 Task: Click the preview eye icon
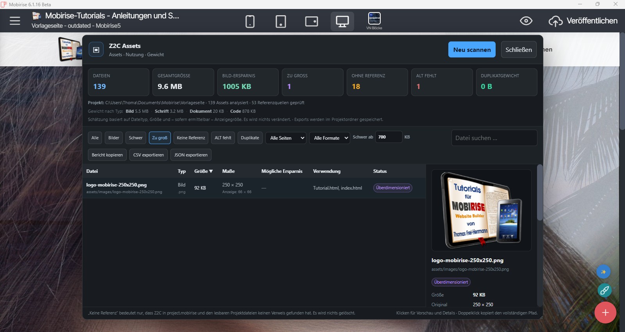(526, 21)
